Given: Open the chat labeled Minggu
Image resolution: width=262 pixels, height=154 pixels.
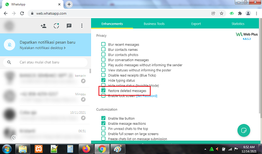Looking at the screenshot, I should (x=45, y=96).
